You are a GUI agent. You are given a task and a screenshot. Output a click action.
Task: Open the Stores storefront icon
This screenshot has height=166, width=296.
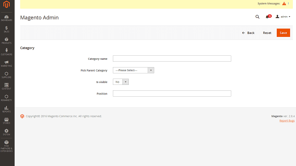[x=7, y=120]
